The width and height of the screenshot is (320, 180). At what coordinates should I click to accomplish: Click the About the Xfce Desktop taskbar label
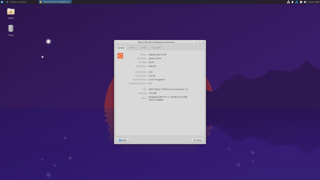tap(57, 2)
